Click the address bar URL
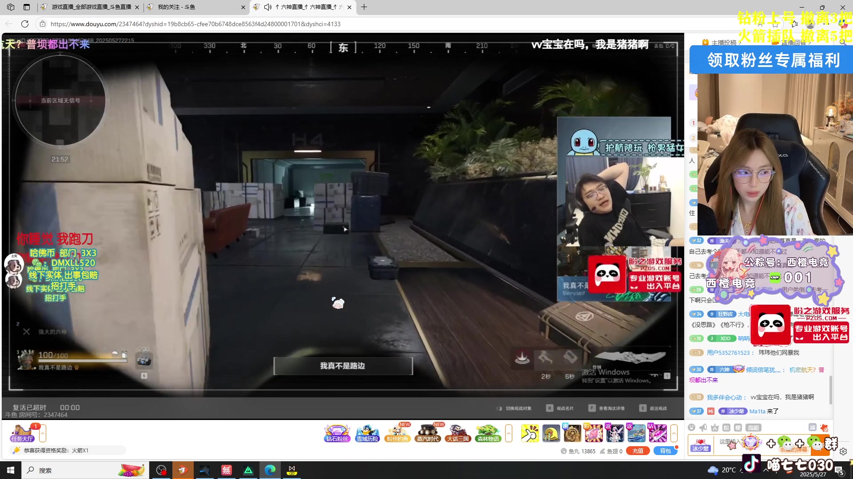The height and width of the screenshot is (479, 853). tap(195, 24)
